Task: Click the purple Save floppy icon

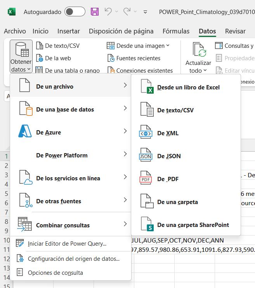Action: [95, 12]
